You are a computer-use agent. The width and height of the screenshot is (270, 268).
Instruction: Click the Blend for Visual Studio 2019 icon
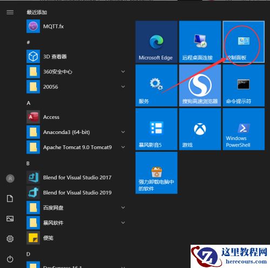33,192
